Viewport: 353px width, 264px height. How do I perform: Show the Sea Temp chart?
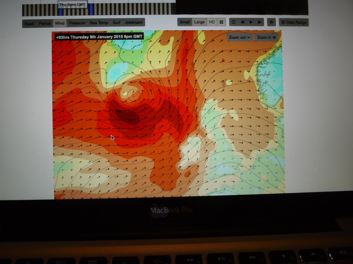point(99,23)
